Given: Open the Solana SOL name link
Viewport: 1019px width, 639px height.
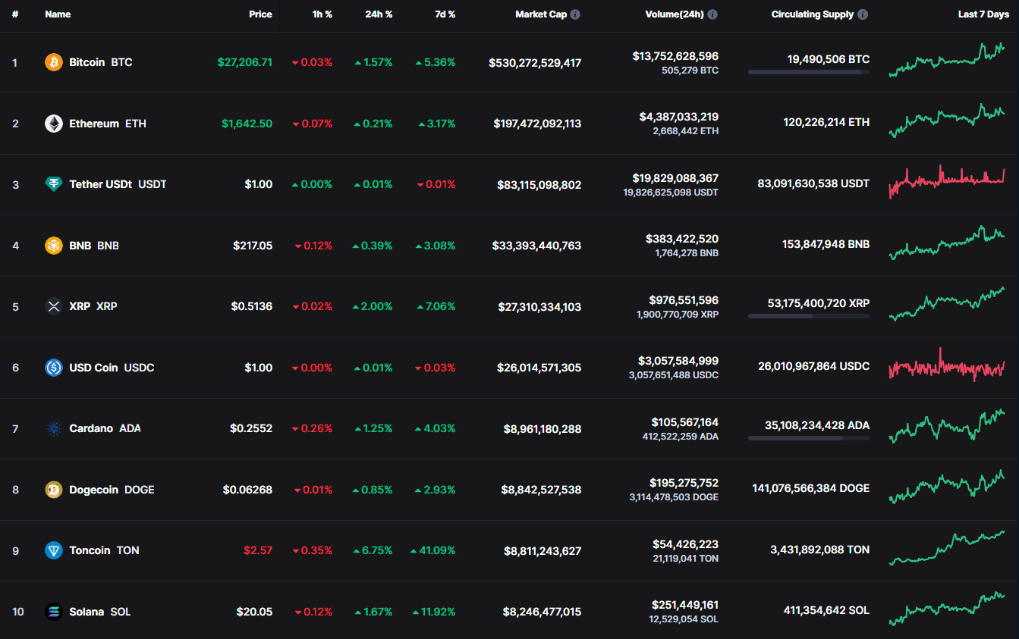Looking at the screenshot, I should coord(99,612).
